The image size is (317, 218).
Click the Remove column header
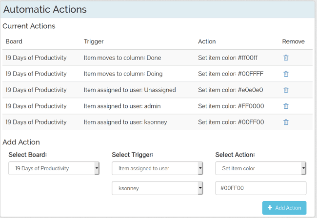pos(293,41)
